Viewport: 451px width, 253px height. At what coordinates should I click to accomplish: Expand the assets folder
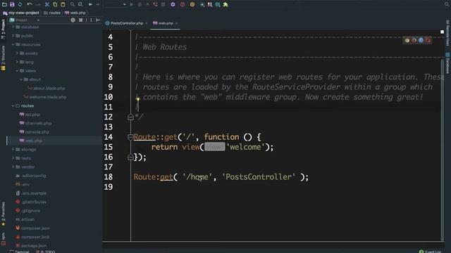coord(17,53)
